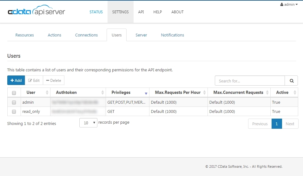Tick the checkbox for admin user
The image size is (303, 176).
pos(14,102)
